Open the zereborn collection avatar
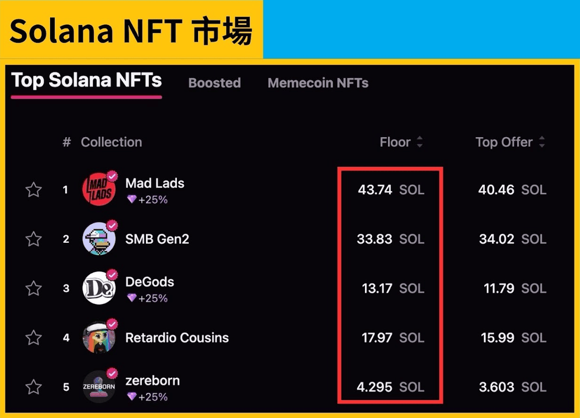 click(x=99, y=387)
